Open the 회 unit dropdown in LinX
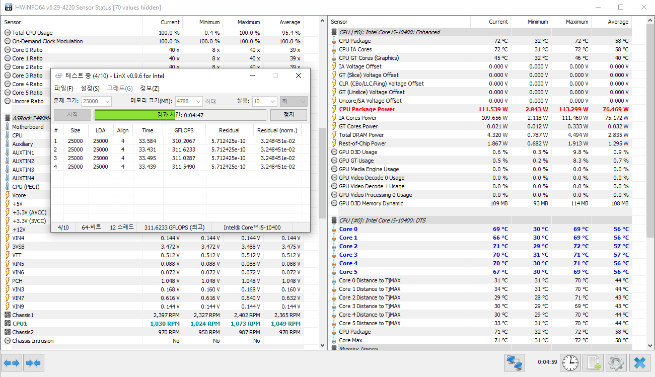 [x=294, y=101]
